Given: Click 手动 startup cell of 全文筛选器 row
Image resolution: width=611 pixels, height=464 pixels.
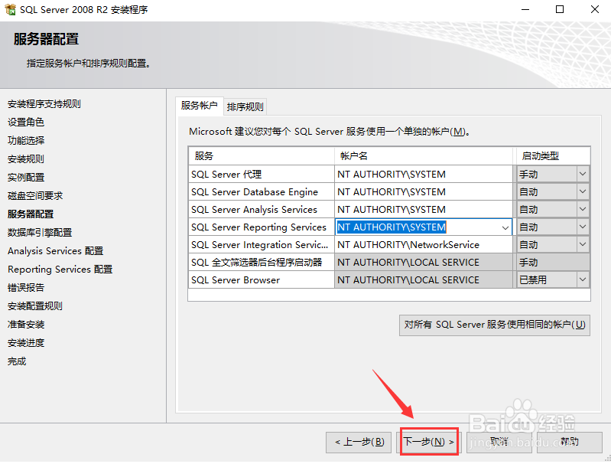Looking at the screenshot, I should point(554,262).
